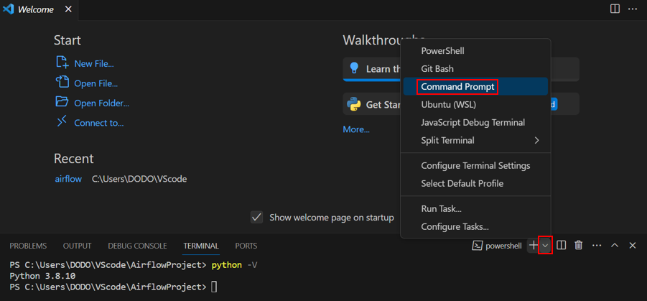The height and width of the screenshot is (301, 647).
Task: Switch to the TERMINAL tab
Action: [201, 246]
